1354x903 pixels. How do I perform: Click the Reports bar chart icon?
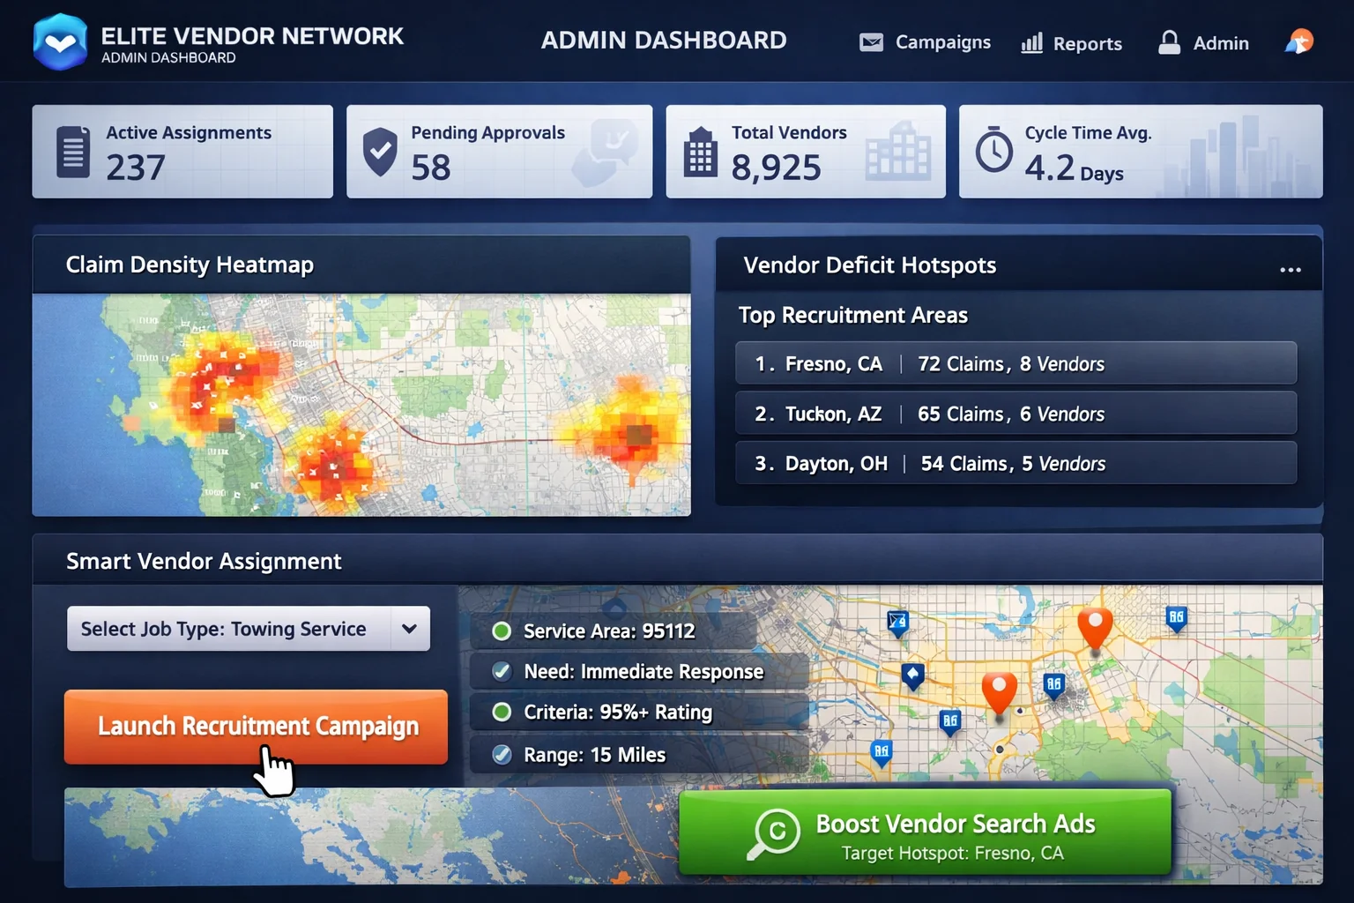click(1031, 43)
